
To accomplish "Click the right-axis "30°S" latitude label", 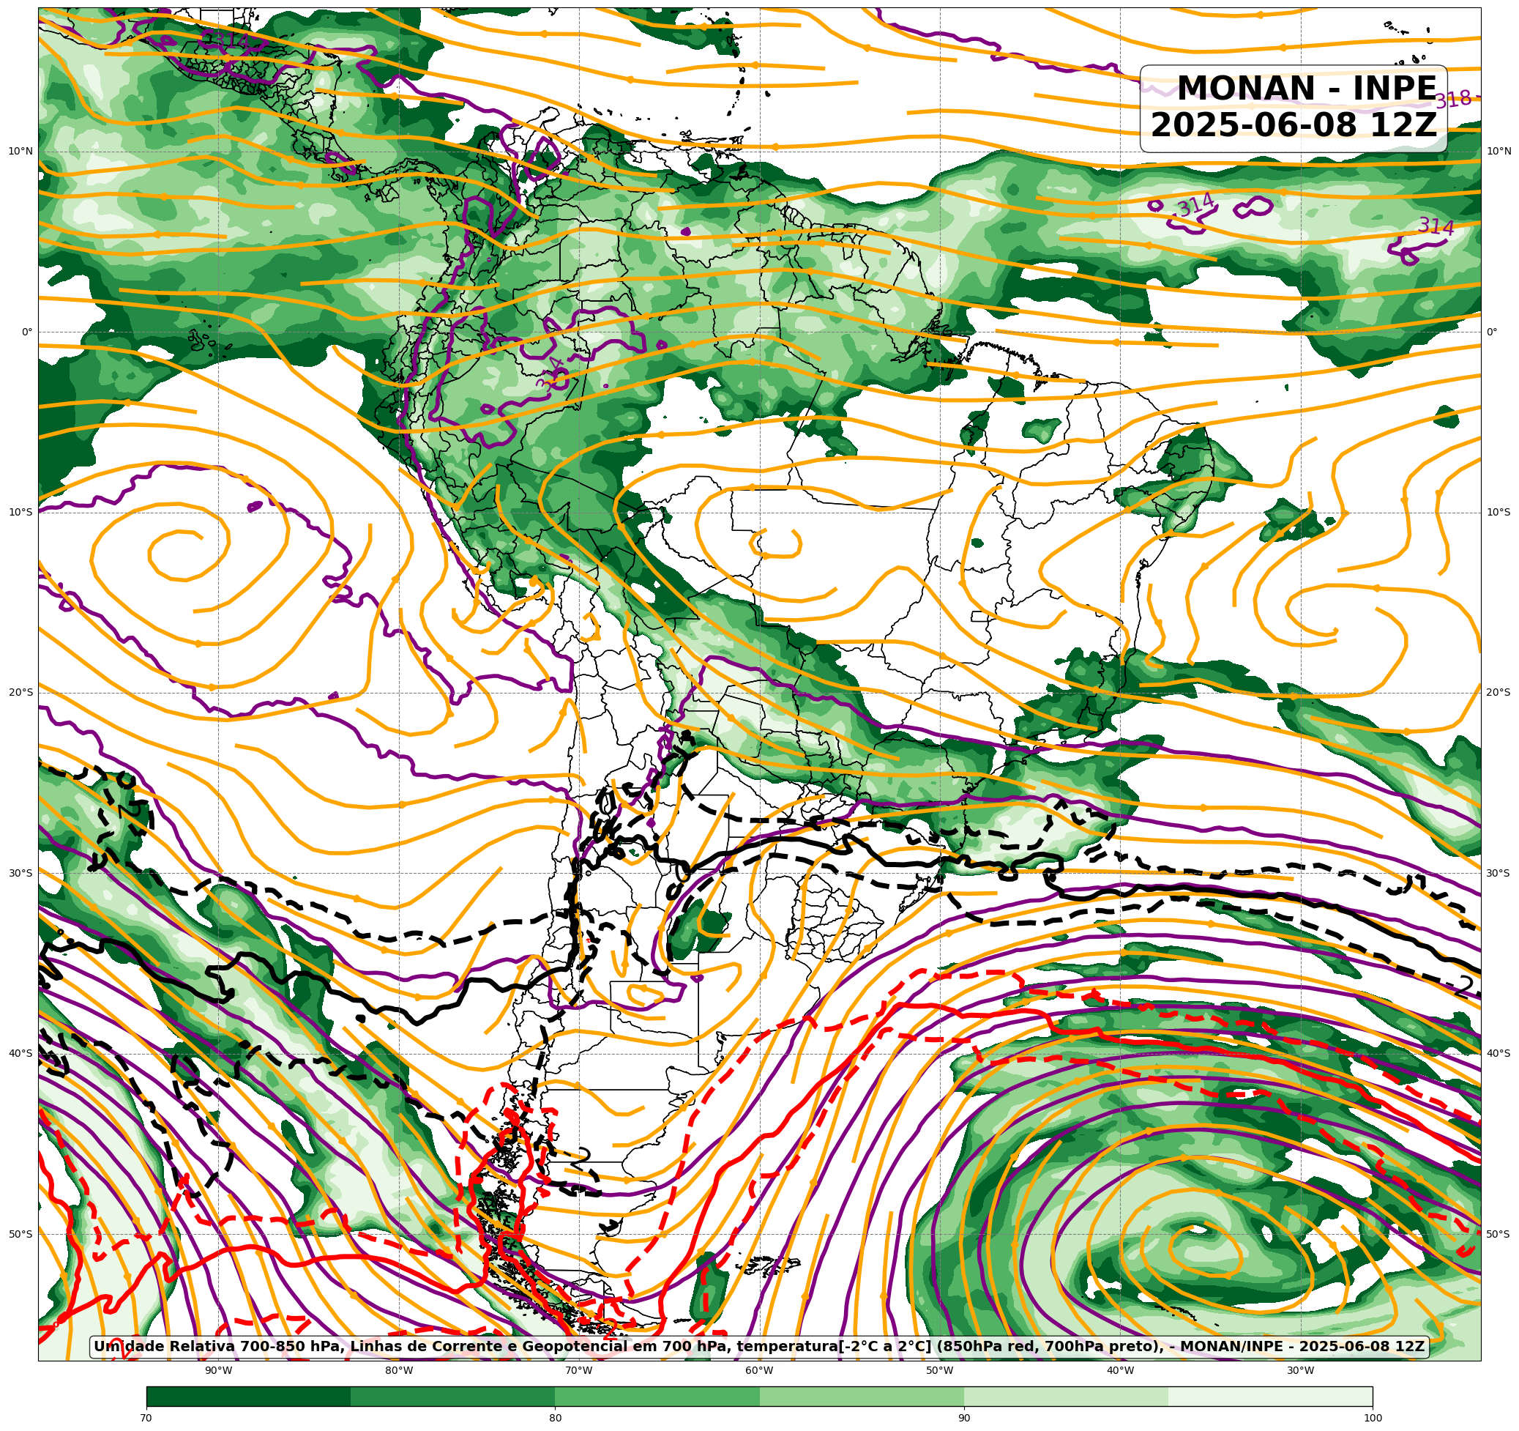I will click(1499, 873).
